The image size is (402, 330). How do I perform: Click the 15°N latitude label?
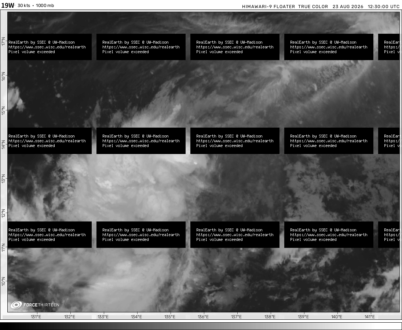[3, 111]
